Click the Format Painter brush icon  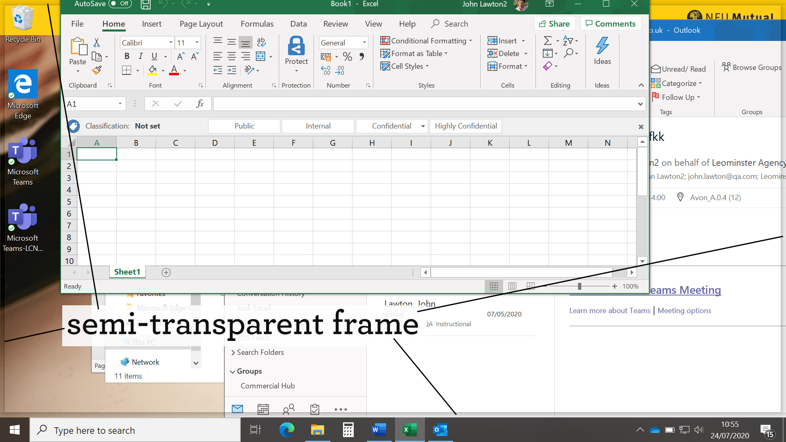pyautogui.click(x=97, y=70)
